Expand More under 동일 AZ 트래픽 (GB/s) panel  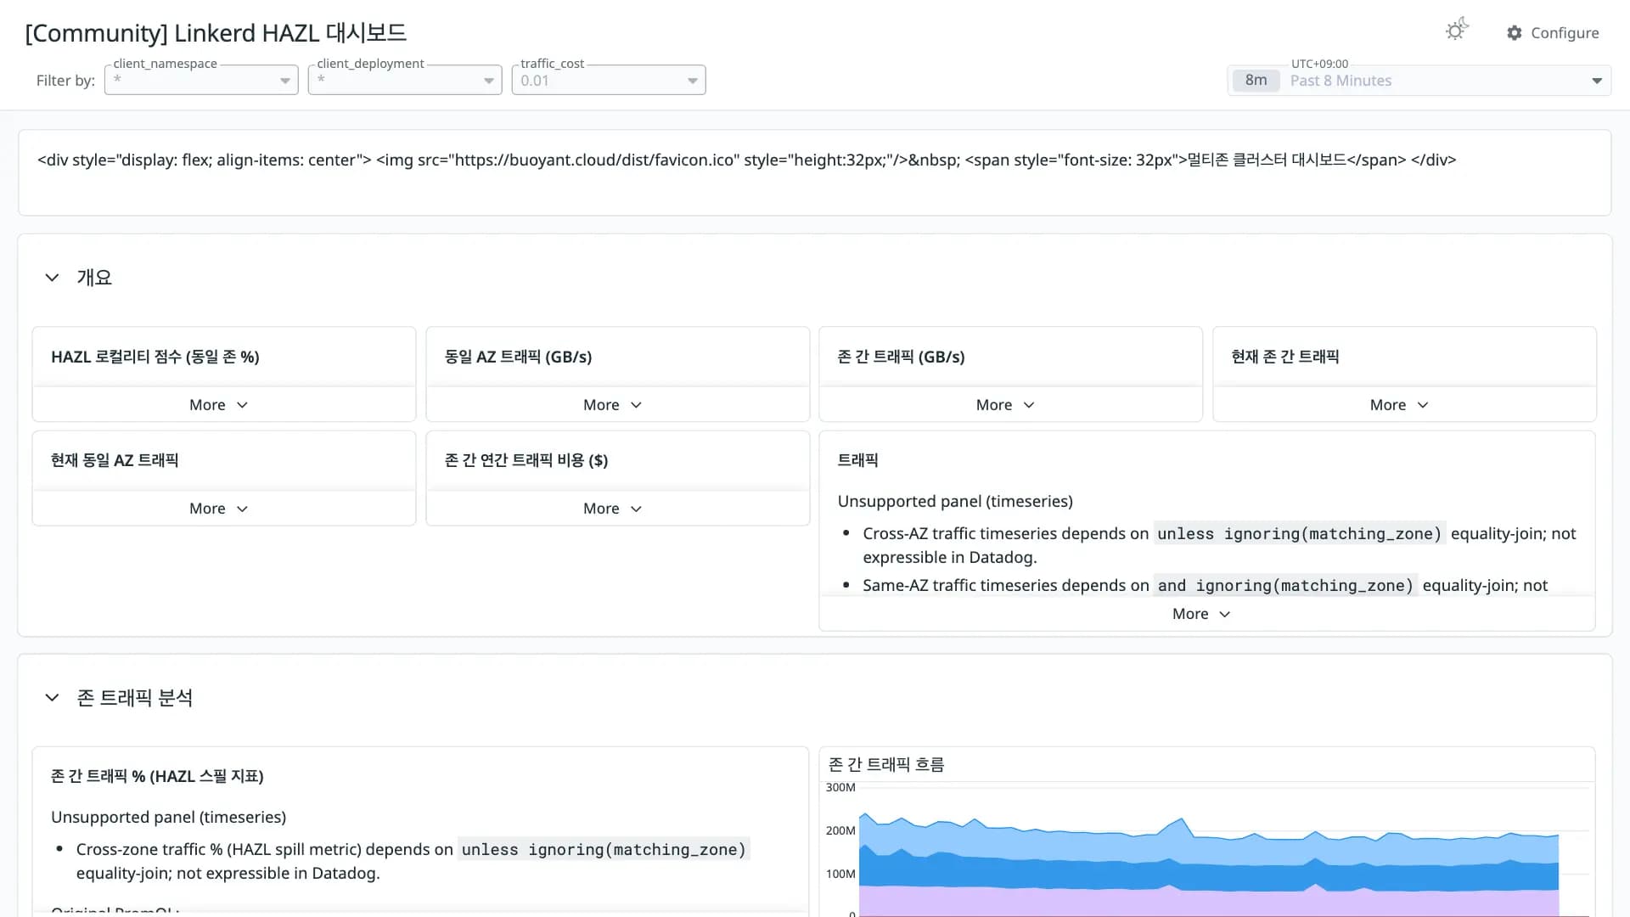click(613, 405)
